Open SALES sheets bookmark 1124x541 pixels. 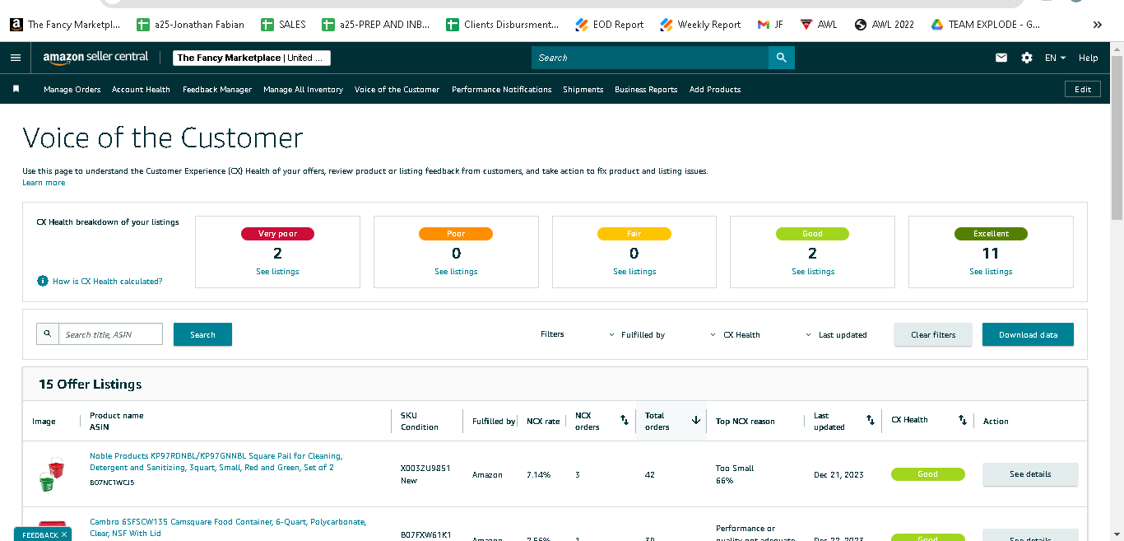tap(283, 25)
